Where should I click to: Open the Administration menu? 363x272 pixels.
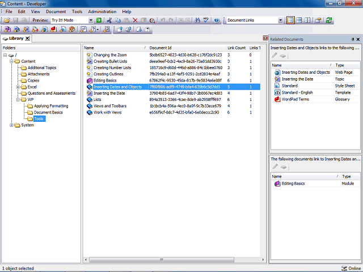pyautogui.click(x=102, y=11)
